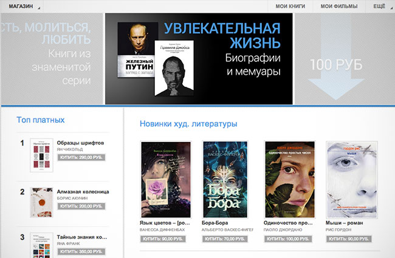Open Тайные знания cover thumbnail
Screen dimensions: 395x258
tap(41, 245)
